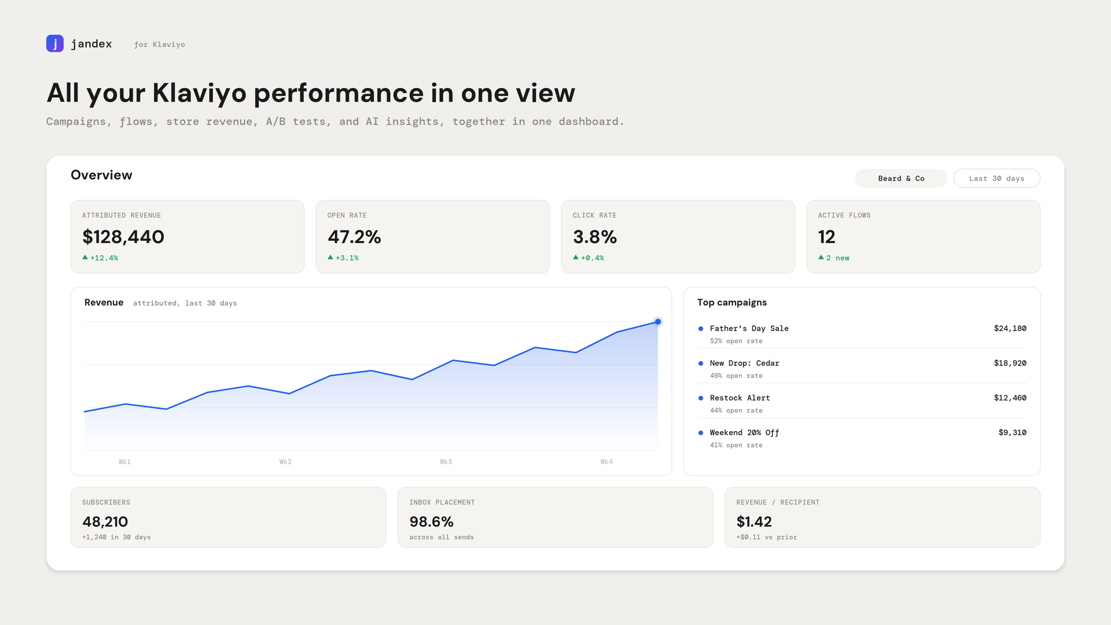Viewport: 1111px width, 625px height.
Task: Click the Revenue / Recipient card
Action: click(882, 517)
